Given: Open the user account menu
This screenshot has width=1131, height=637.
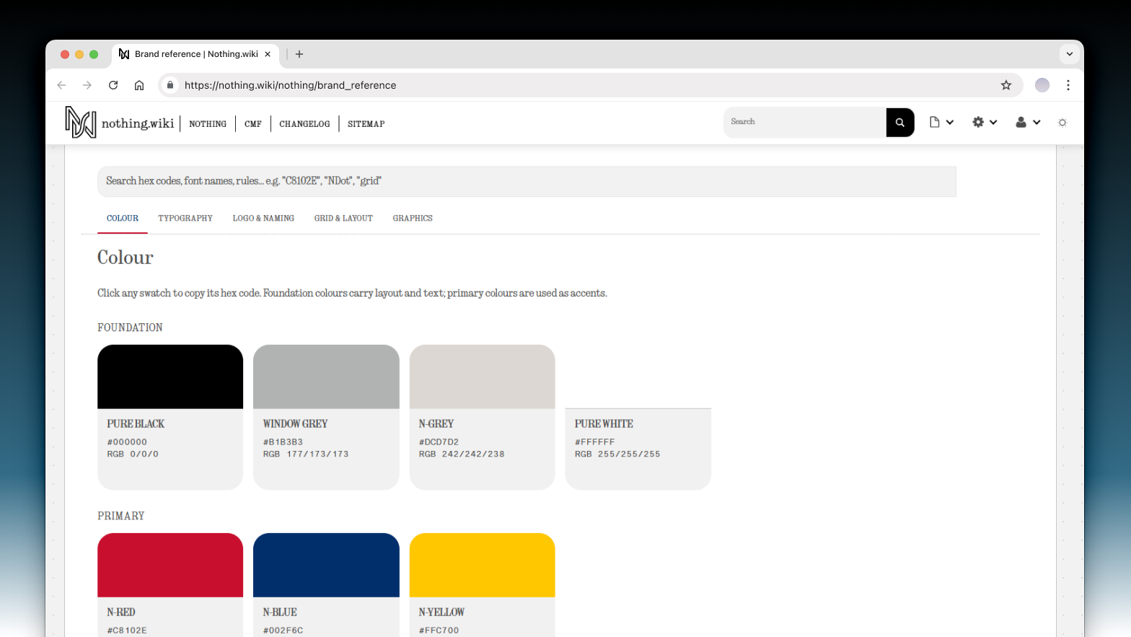Looking at the screenshot, I should coord(1028,123).
